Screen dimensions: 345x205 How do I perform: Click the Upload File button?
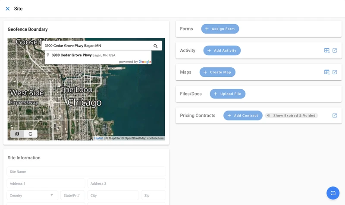pyautogui.click(x=228, y=94)
